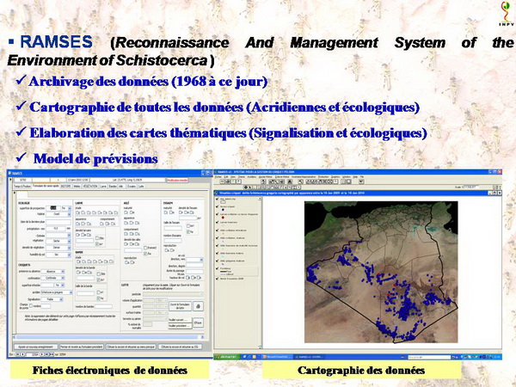Click the INPV logo at slide corner
This screenshot has width=516, height=387.
point(507,14)
